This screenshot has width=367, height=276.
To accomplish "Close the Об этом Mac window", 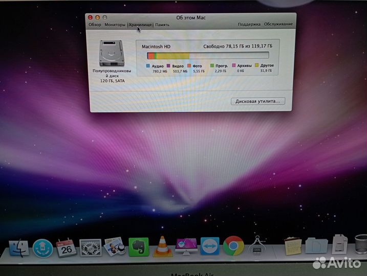I will (90, 17).
